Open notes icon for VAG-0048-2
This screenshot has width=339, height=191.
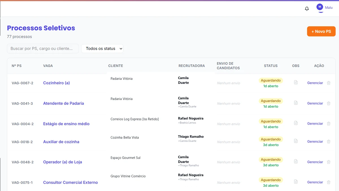tap(296, 162)
